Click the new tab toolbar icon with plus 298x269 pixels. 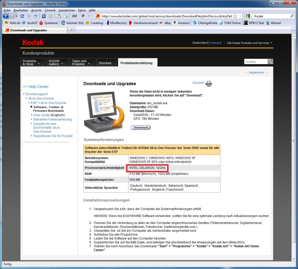pos(66,16)
